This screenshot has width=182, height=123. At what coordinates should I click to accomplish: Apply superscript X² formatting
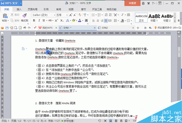coord(57,21)
